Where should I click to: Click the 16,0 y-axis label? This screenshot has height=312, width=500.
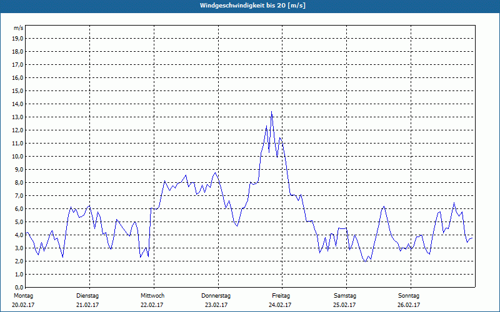tap(17, 77)
